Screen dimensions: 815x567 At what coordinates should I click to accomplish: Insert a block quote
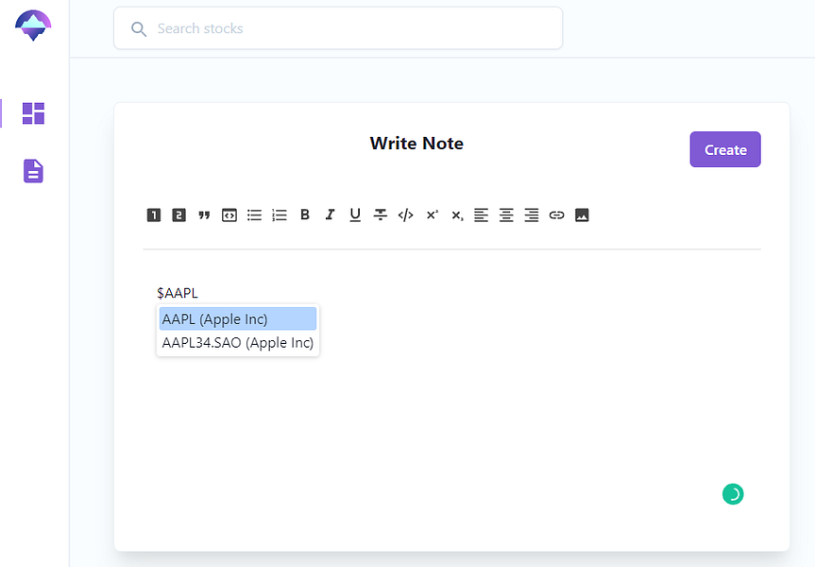coord(204,215)
